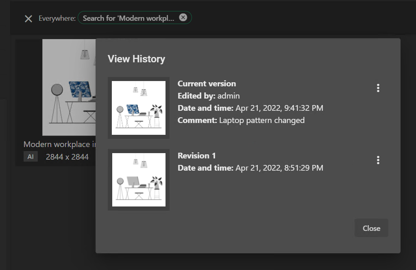
Task: Click the Everywhere search scope label
Action: click(x=57, y=18)
